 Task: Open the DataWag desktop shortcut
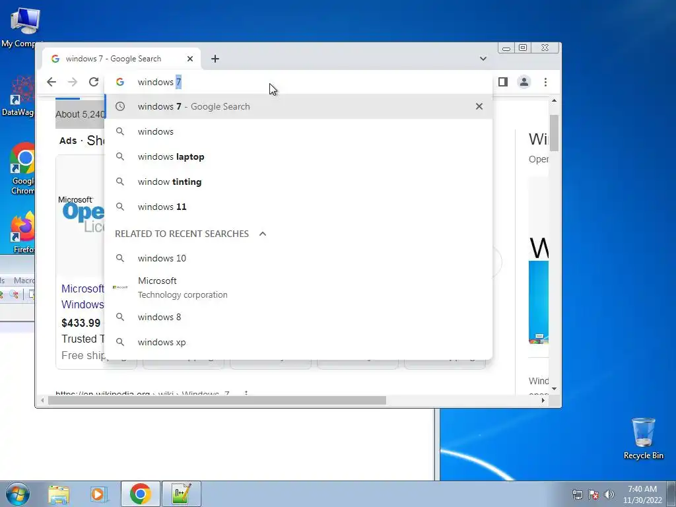[19, 96]
